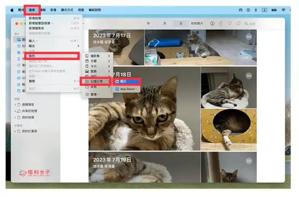This screenshot has height=197, width=299.
Task: Click the search field in Photos toolbar
Action: 253,24
